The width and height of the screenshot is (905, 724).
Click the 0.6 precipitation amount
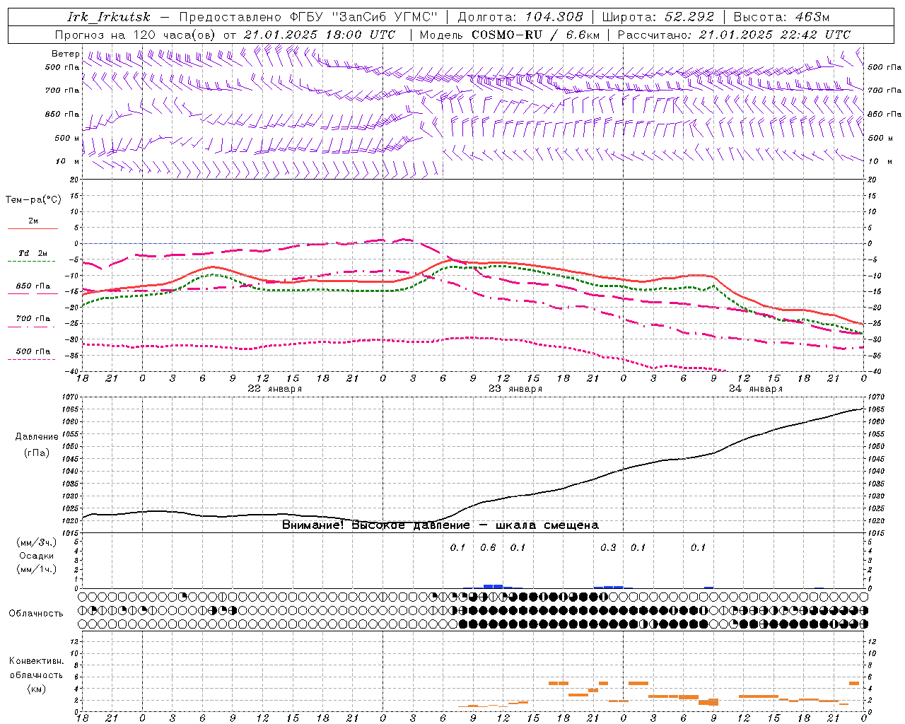pos(488,547)
